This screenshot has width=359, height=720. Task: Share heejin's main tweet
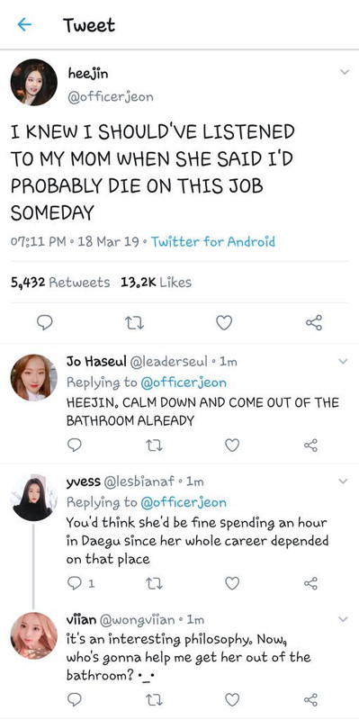click(x=314, y=322)
